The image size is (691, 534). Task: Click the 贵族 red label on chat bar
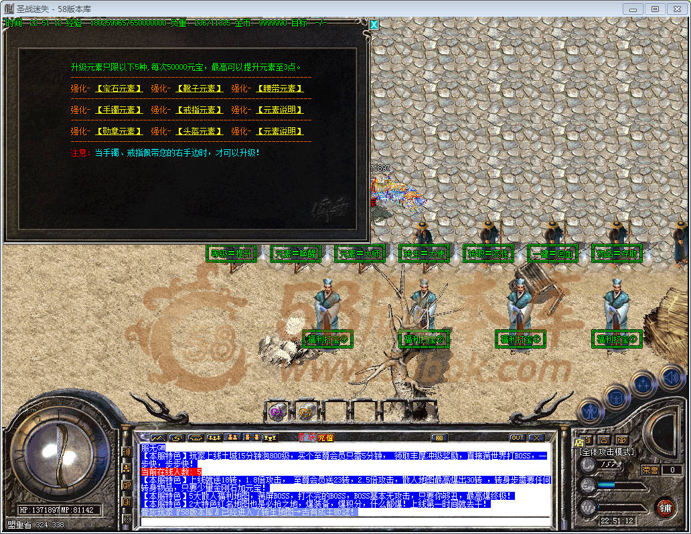pyautogui.click(x=306, y=438)
